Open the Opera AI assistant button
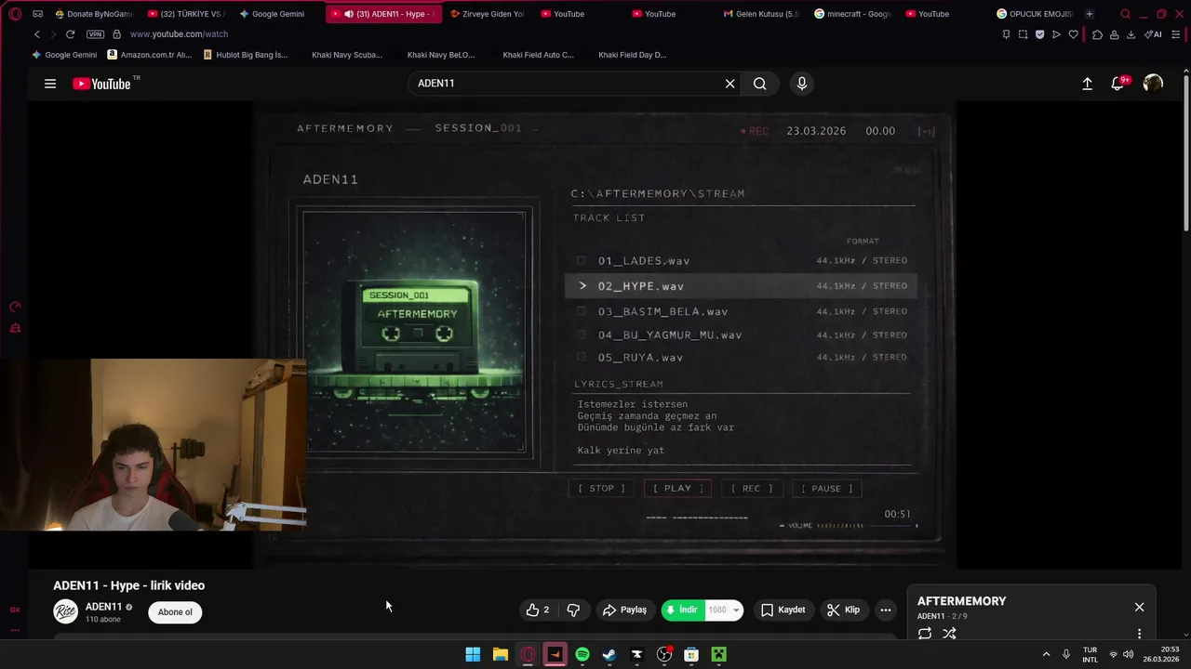Screen dimensions: 1191x669 (1154, 34)
